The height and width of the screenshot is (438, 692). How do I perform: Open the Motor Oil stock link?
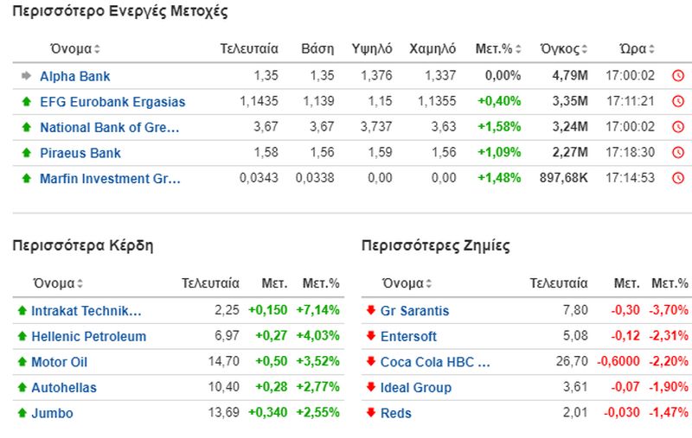tap(59, 362)
